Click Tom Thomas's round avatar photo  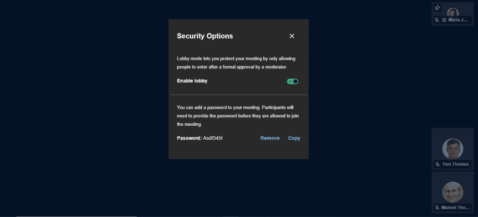[453, 149]
